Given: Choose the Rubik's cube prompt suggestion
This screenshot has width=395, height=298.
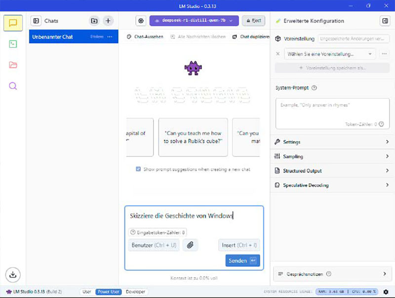Looking at the screenshot, I should [193, 137].
